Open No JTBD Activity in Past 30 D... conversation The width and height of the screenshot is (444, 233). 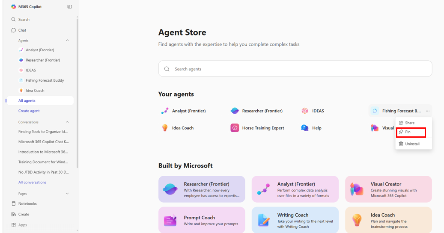[44, 172]
